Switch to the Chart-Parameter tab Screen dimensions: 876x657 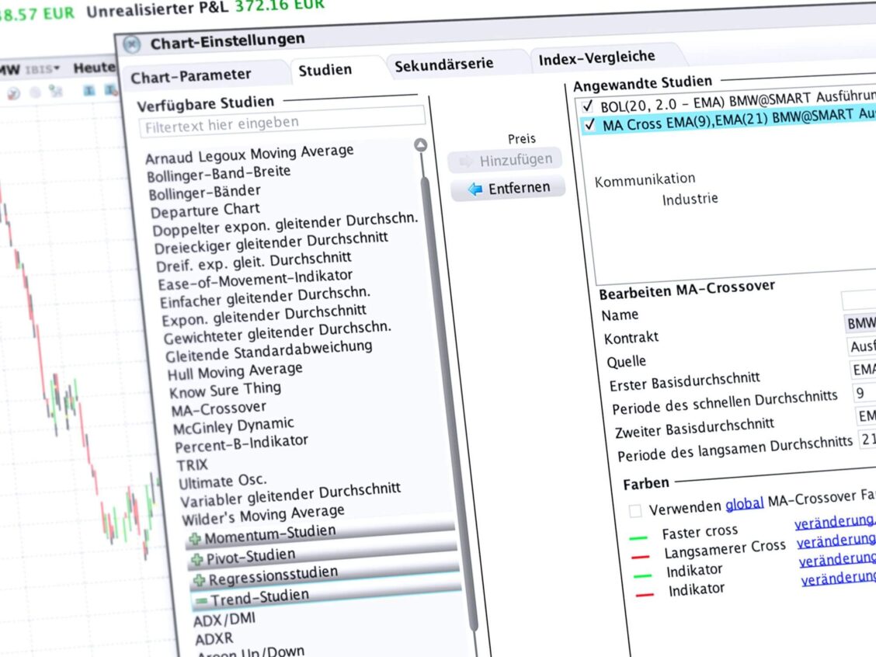point(190,76)
